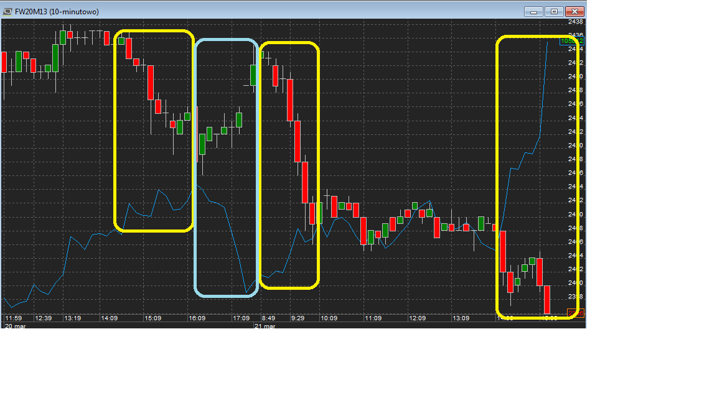Viewport: 717px width, 403px height.
Task: Maximize the FW20M13 chart window
Action: tap(554, 11)
